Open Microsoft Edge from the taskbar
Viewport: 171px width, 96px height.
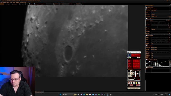84,94
